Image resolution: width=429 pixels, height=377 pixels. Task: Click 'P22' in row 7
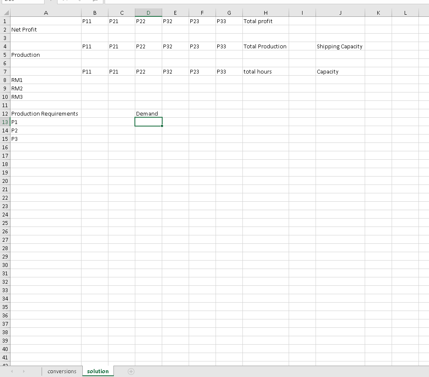(x=148, y=71)
